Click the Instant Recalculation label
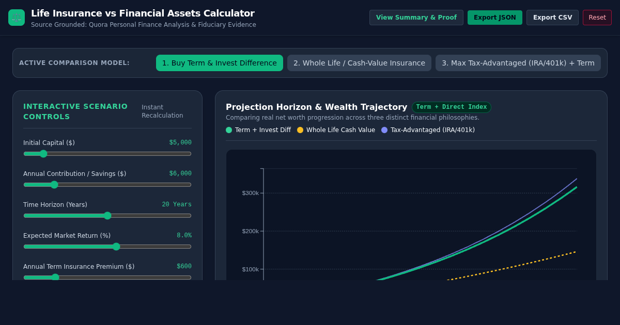 (x=162, y=111)
